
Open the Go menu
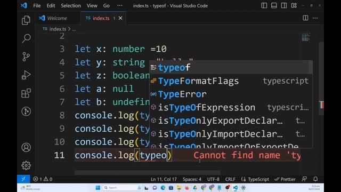106,6
